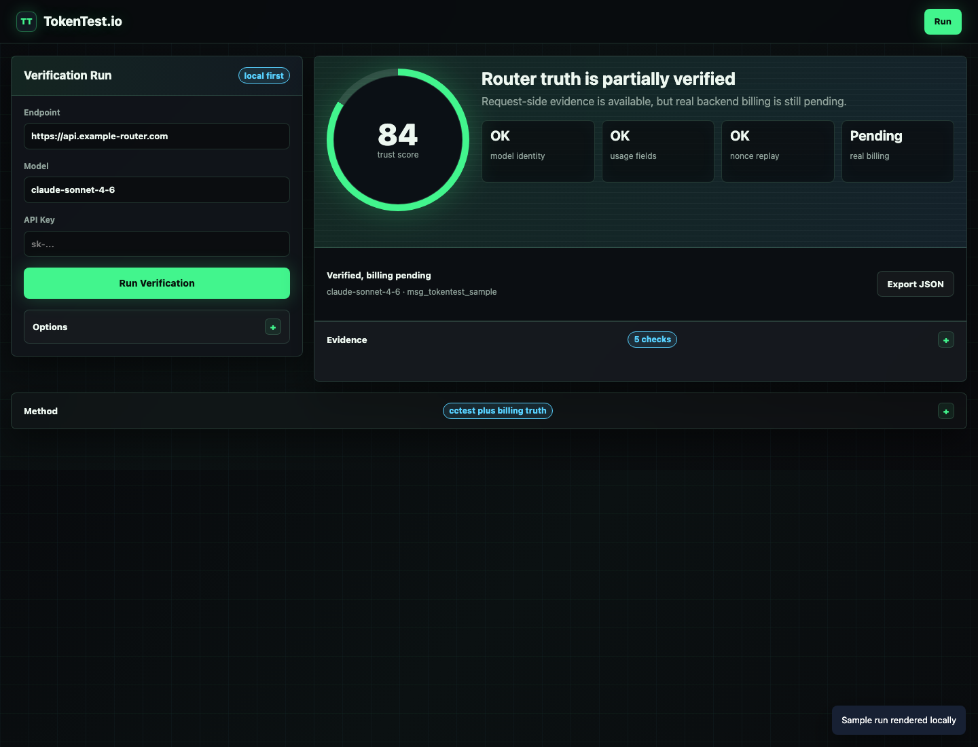Click the 'local first' badge
Image resolution: width=978 pixels, height=747 pixels.
click(264, 76)
